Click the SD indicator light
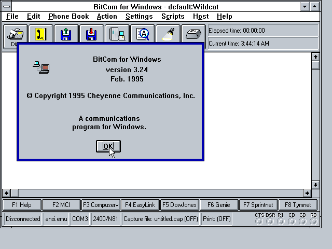Image resolution: width=332 pixels, height=249 pixels. coord(302,222)
